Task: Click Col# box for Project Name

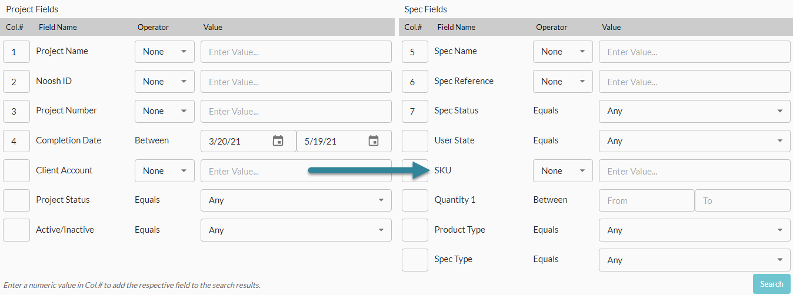Action: 16,52
